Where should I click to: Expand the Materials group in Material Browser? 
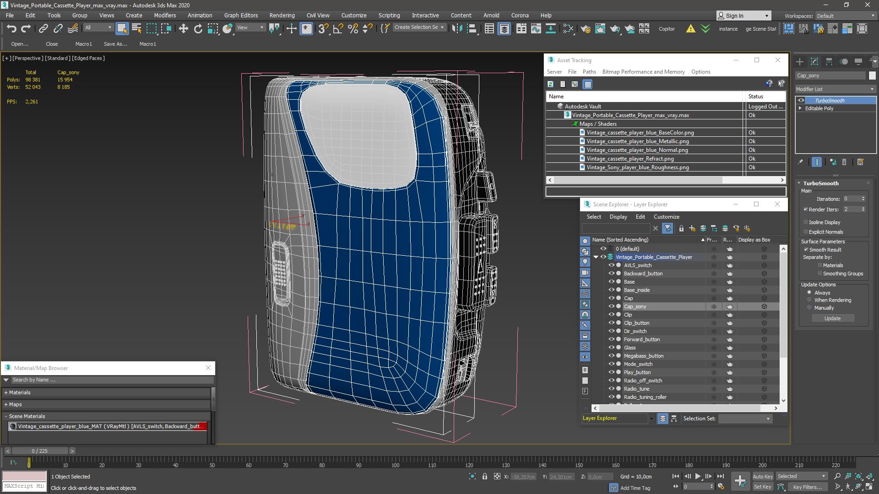(6, 392)
